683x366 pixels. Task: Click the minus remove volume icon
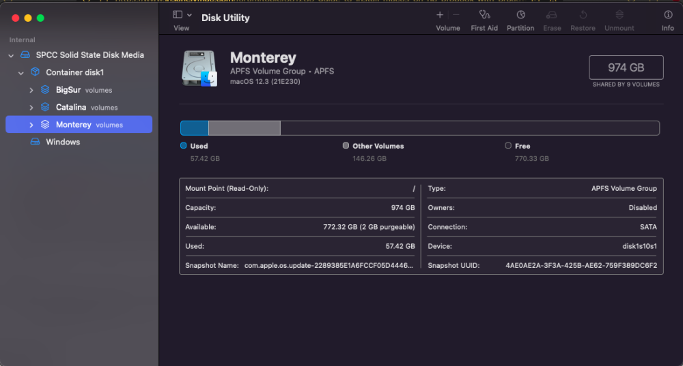click(x=456, y=15)
